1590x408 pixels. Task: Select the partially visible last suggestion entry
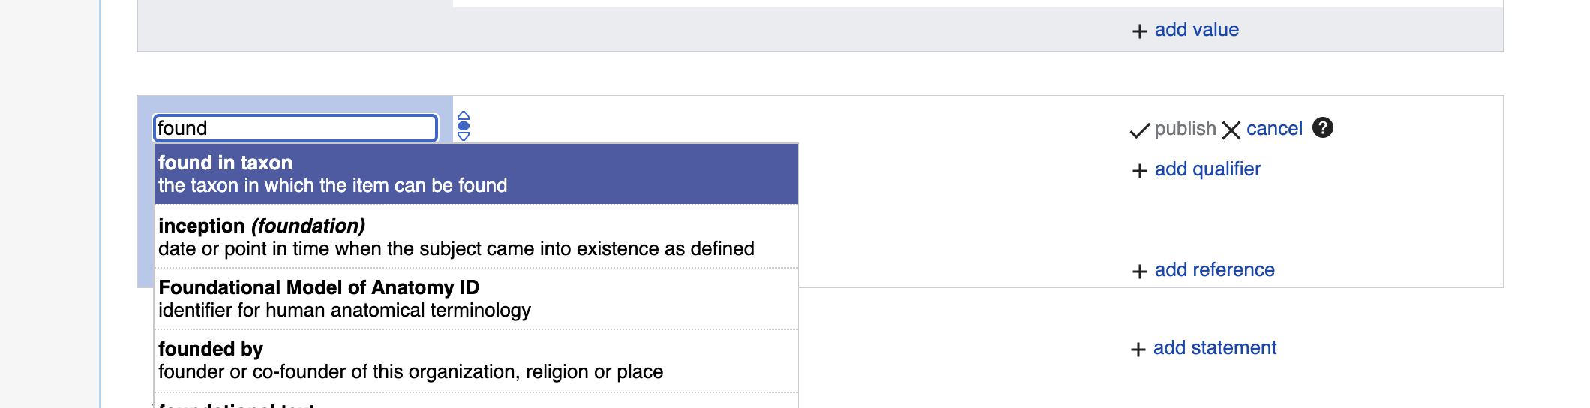(476, 401)
